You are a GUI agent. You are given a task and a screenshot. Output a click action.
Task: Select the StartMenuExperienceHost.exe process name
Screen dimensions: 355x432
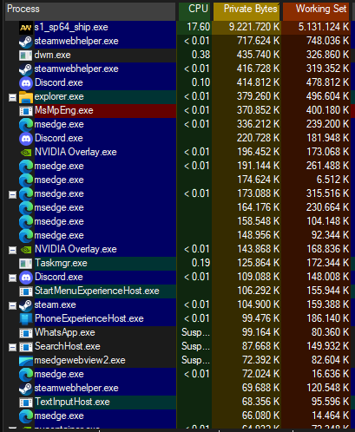pyautogui.click(x=97, y=291)
